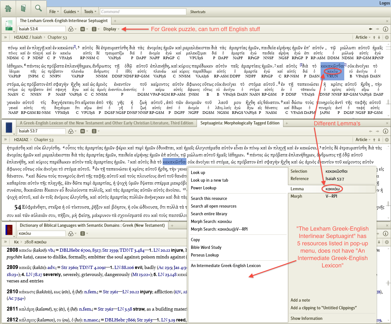Screen dimensions: 391x324
Task: Click the Lexham Interlinear resource cover icon
Action: 9,25
